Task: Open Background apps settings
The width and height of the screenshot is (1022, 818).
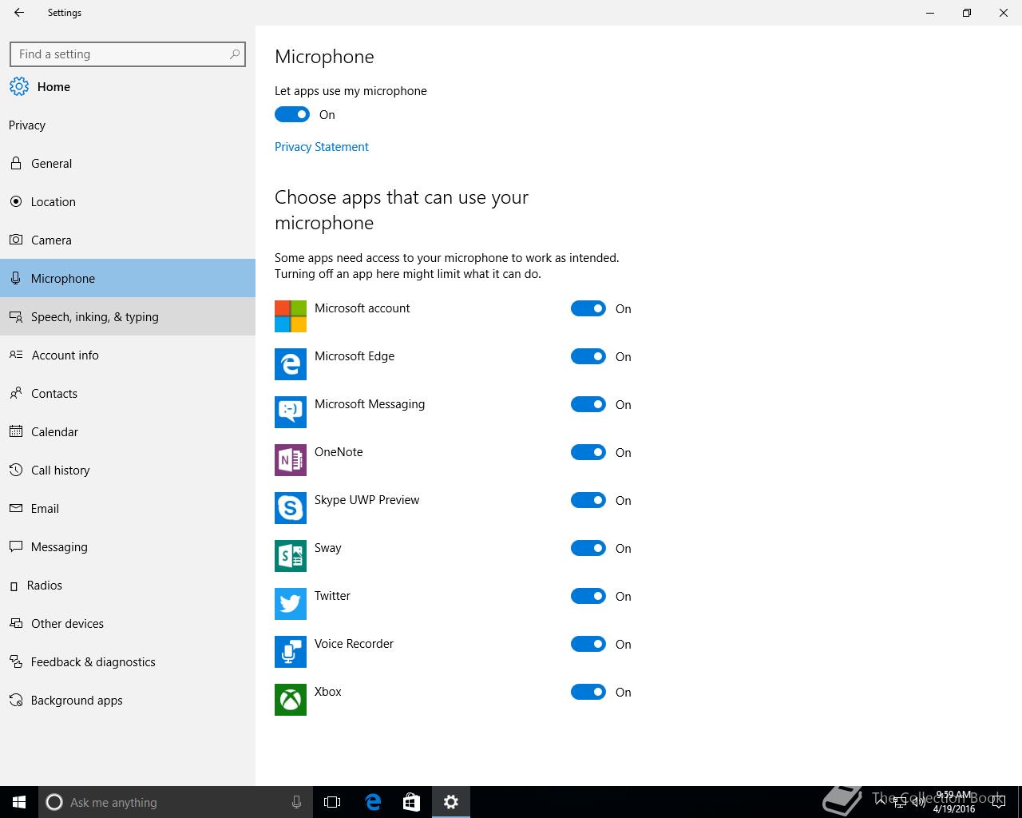Action: [128, 700]
